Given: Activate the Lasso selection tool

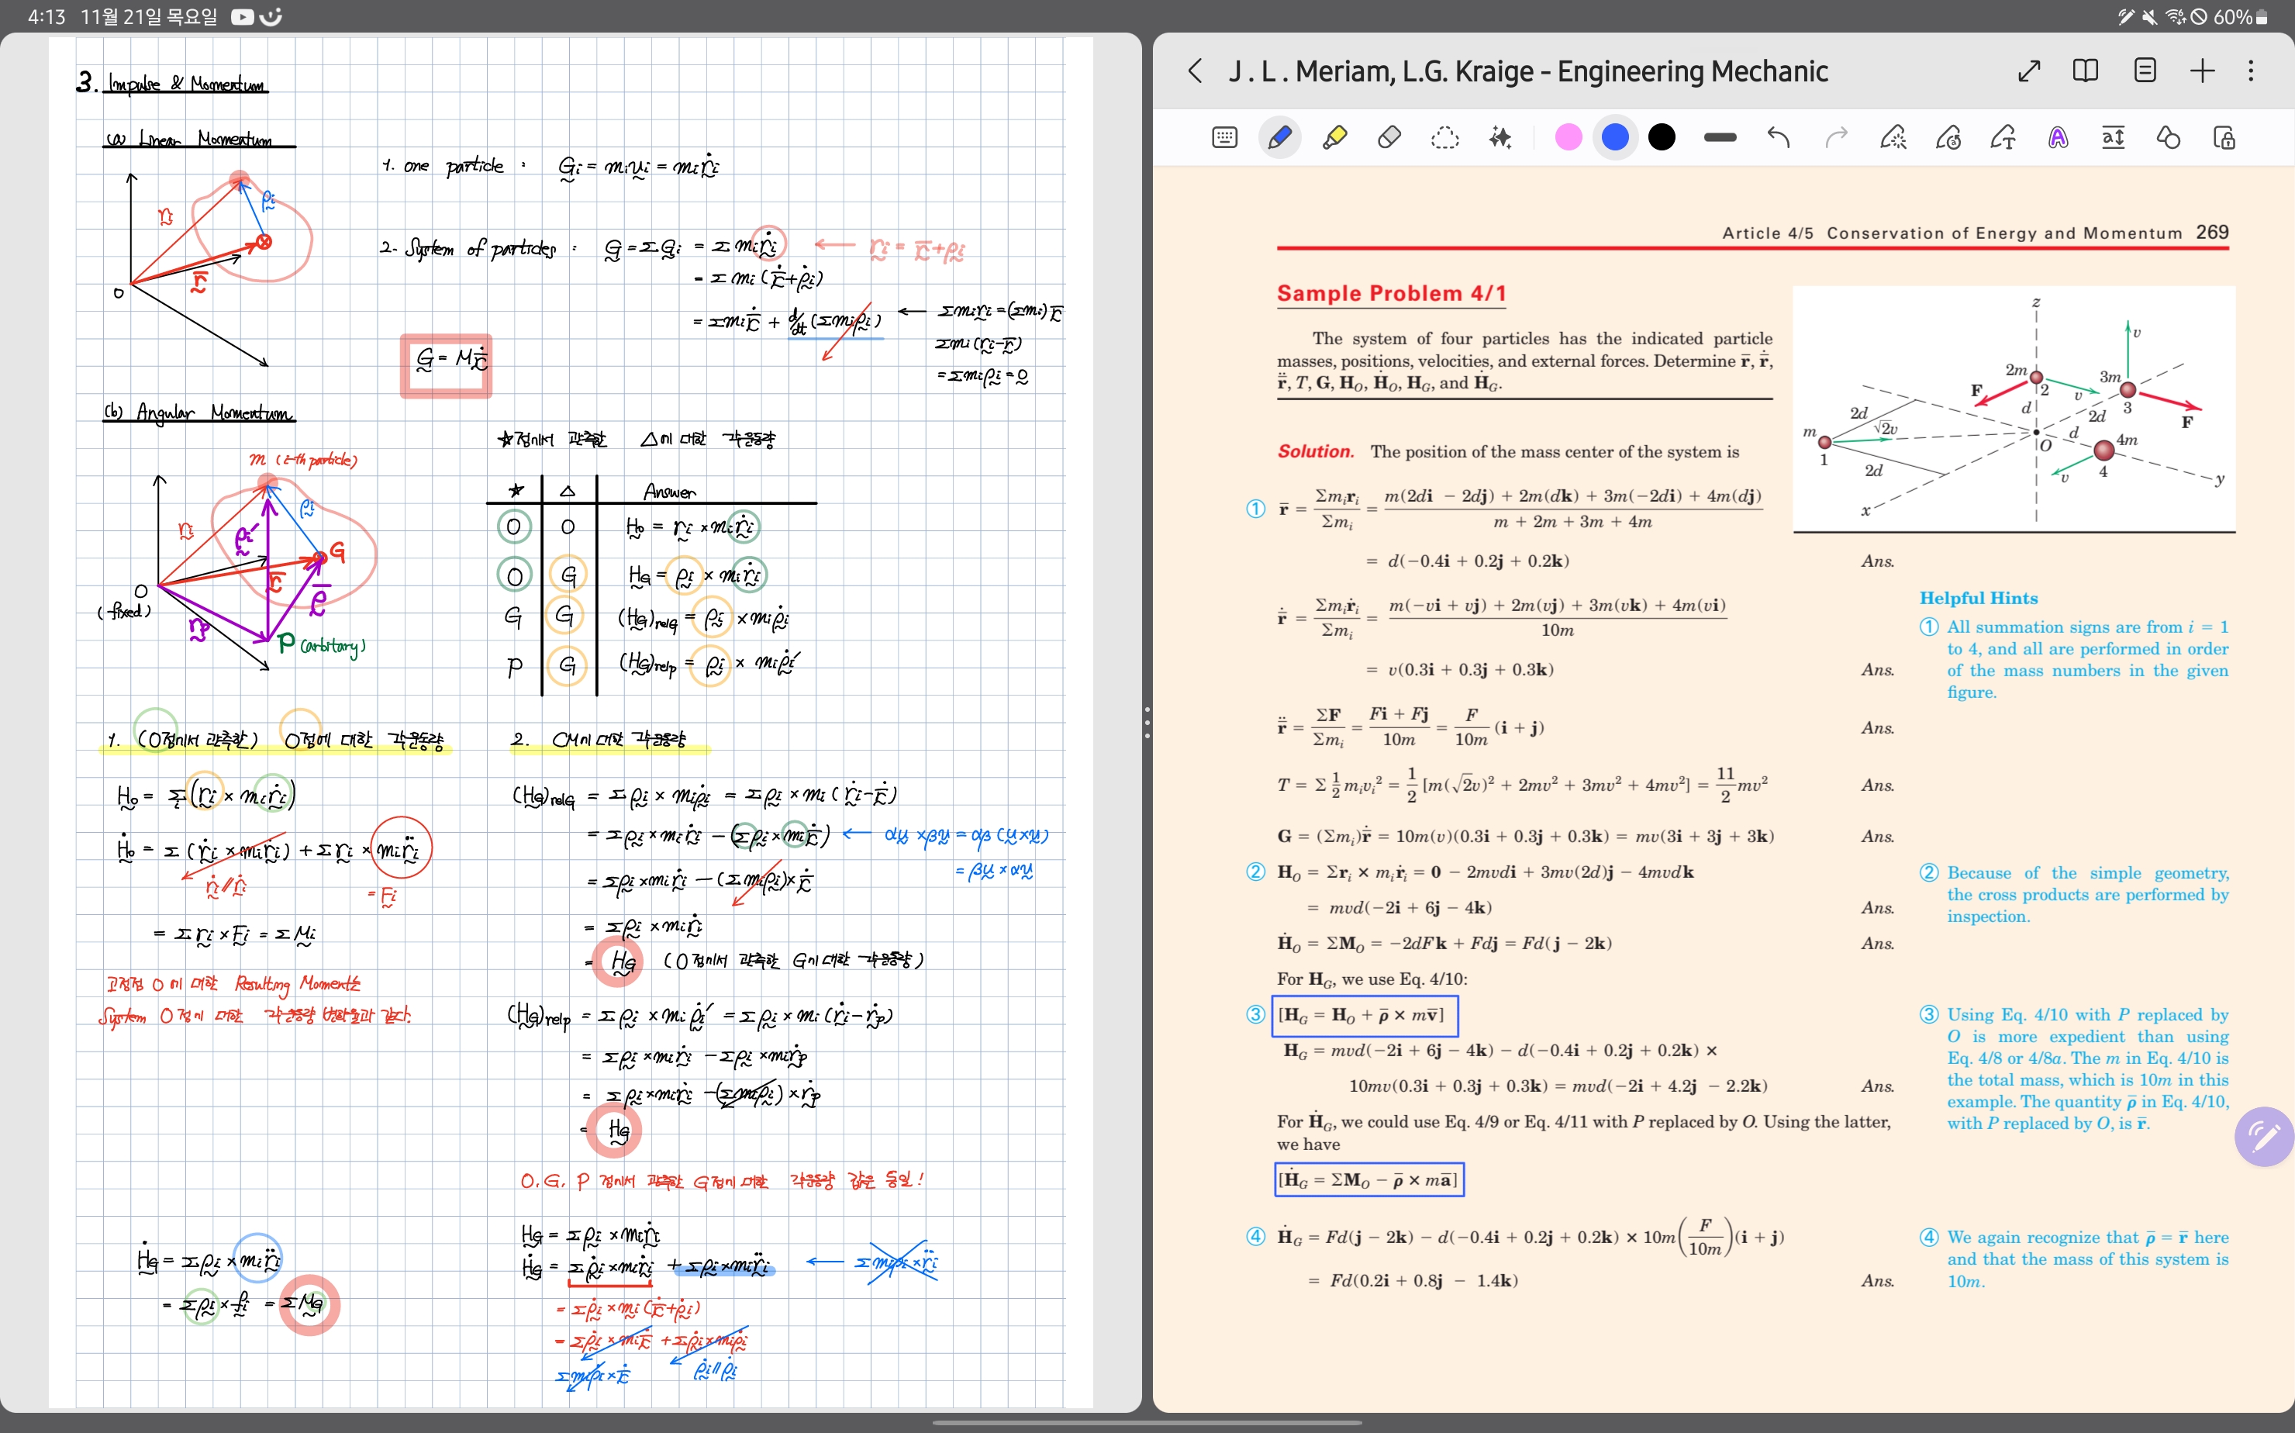Looking at the screenshot, I should click(x=1444, y=138).
